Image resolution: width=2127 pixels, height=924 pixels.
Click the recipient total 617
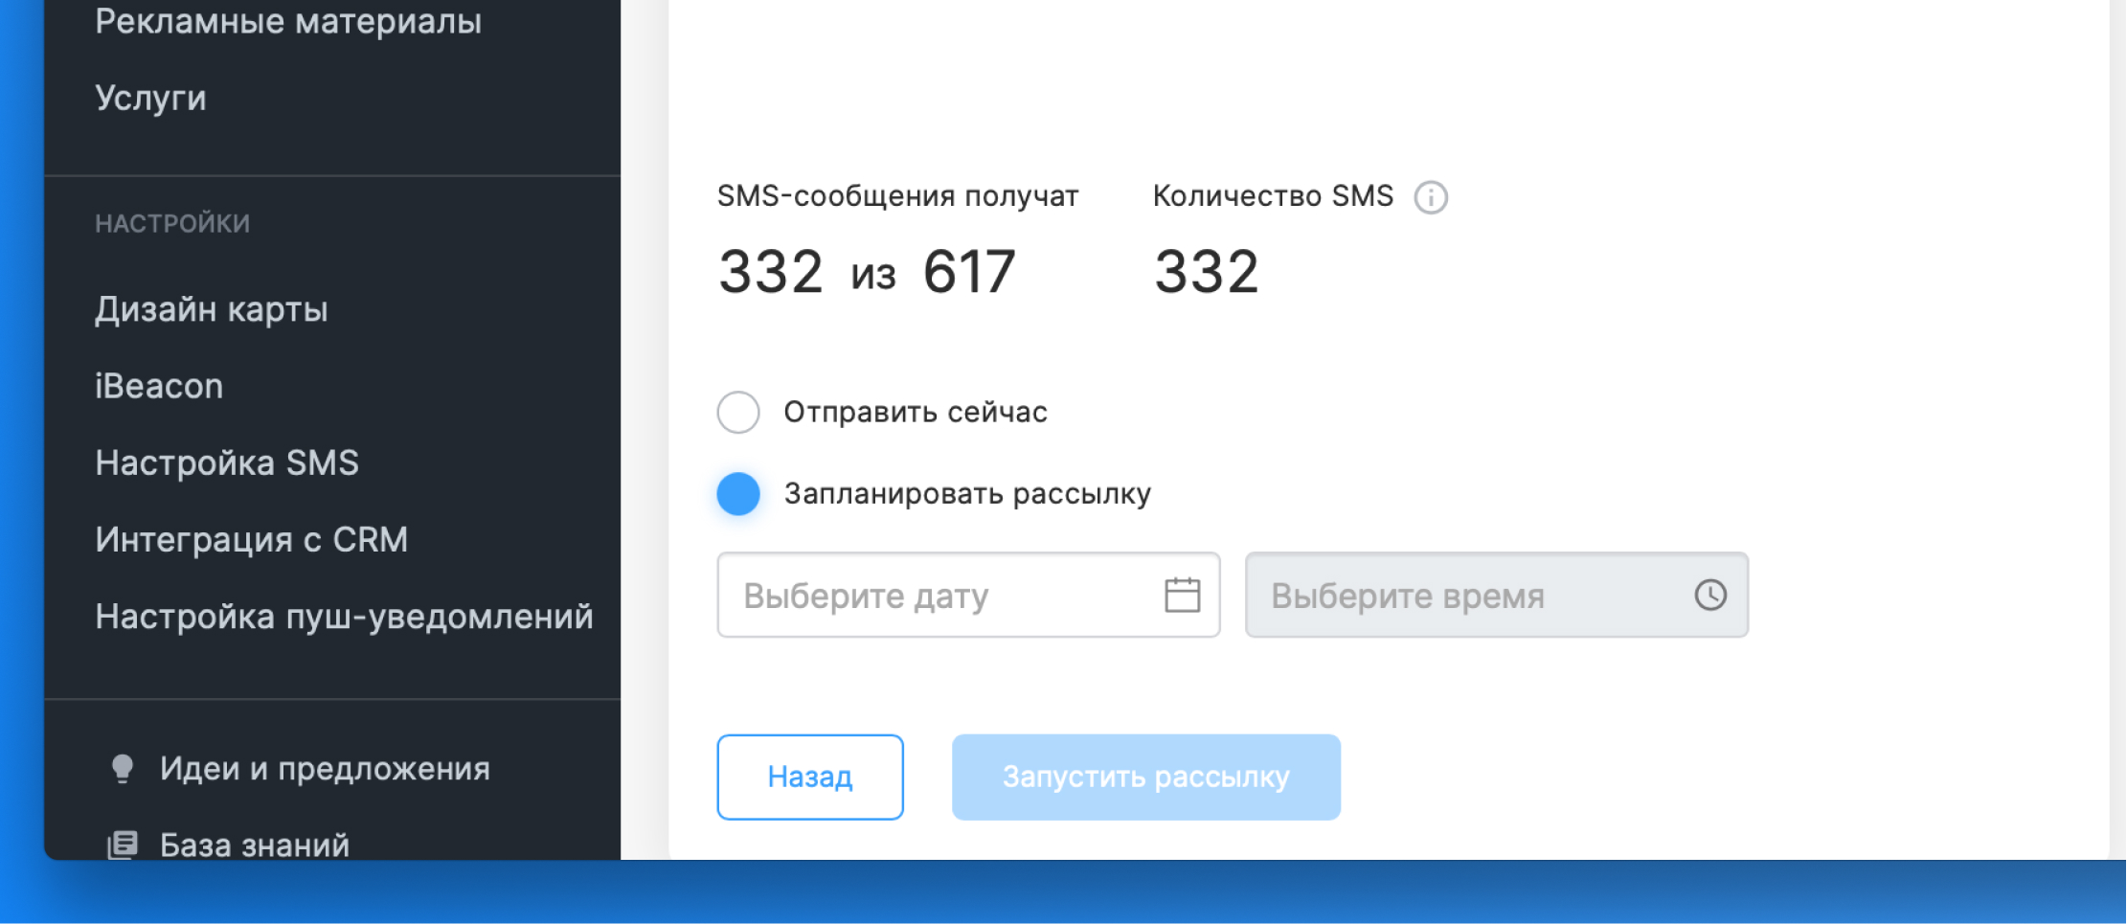pos(968,272)
